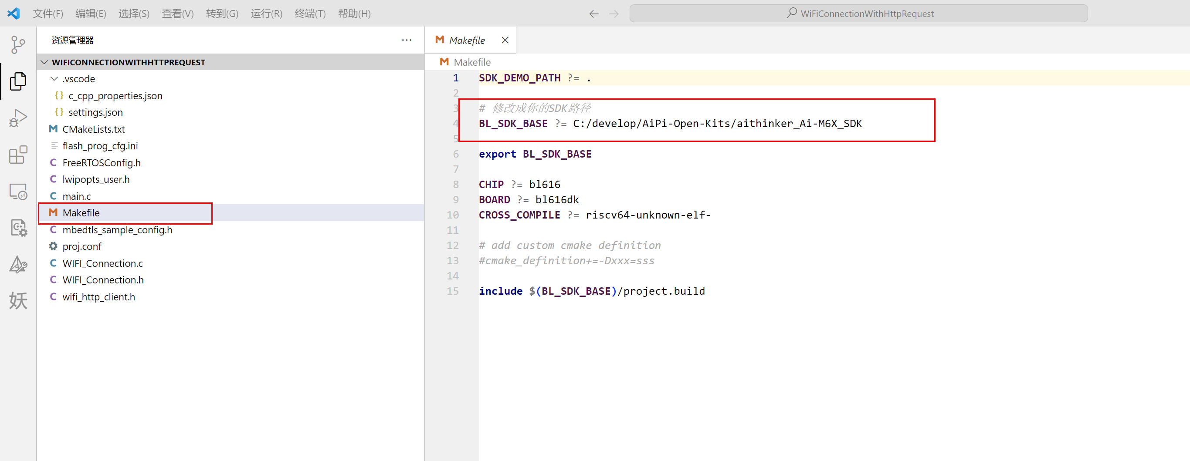Image resolution: width=1190 pixels, height=461 pixels.
Task: Click the 'add custom cmake definition' comment
Action: 570,246
